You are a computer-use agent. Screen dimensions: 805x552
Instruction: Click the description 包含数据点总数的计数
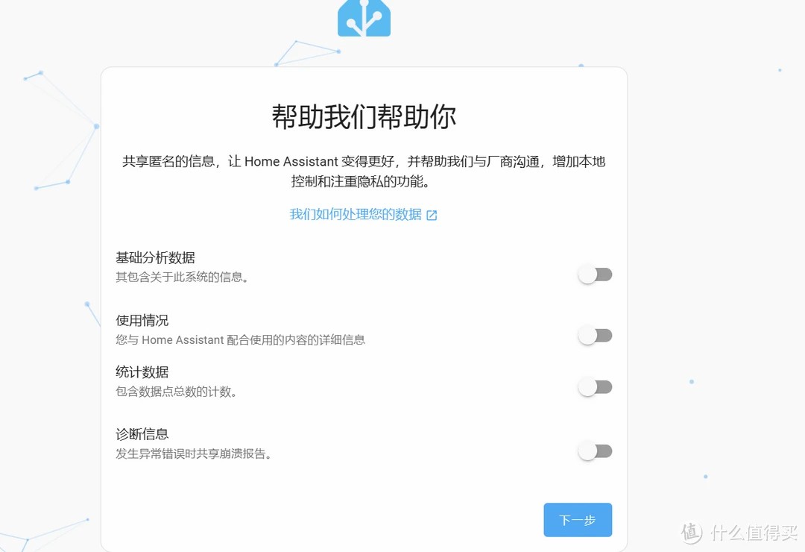(x=177, y=392)
